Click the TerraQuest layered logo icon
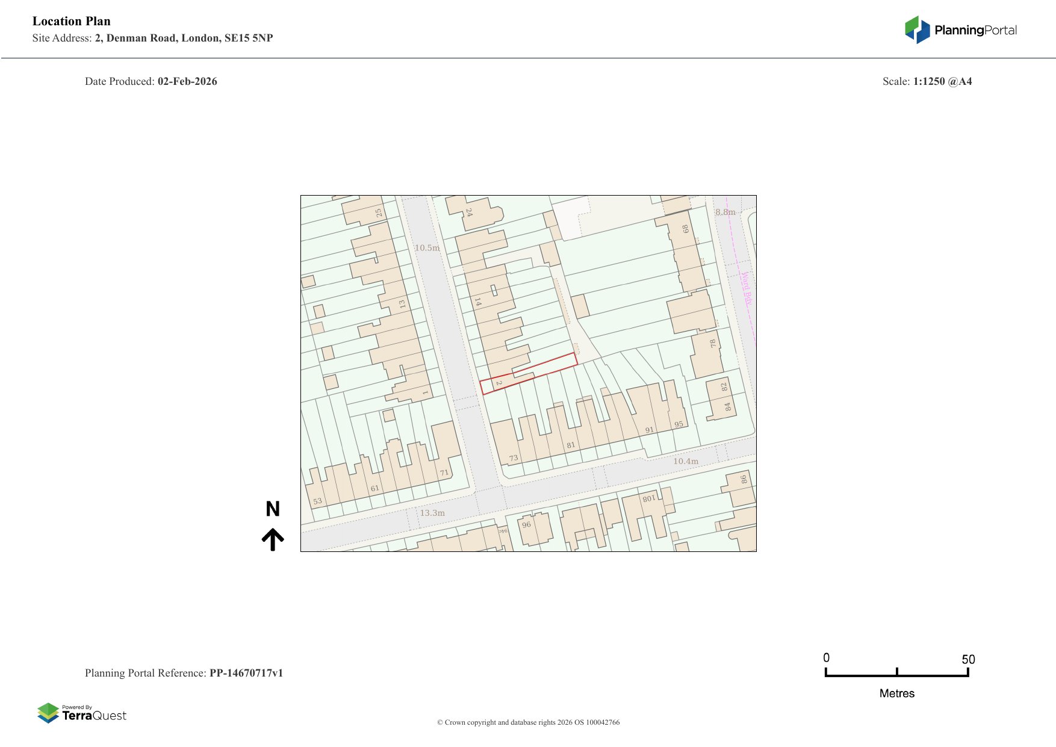The image size is (1056, 747). tap(48, 713)
